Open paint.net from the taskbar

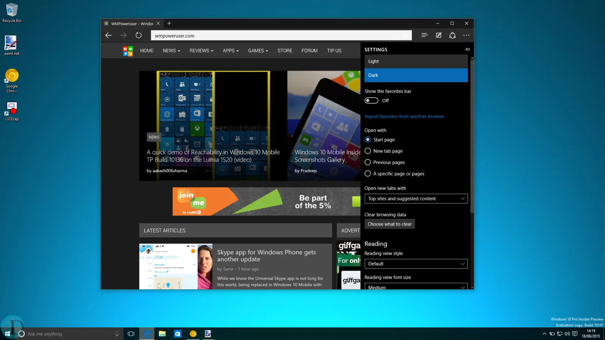[x=208, y=334]
